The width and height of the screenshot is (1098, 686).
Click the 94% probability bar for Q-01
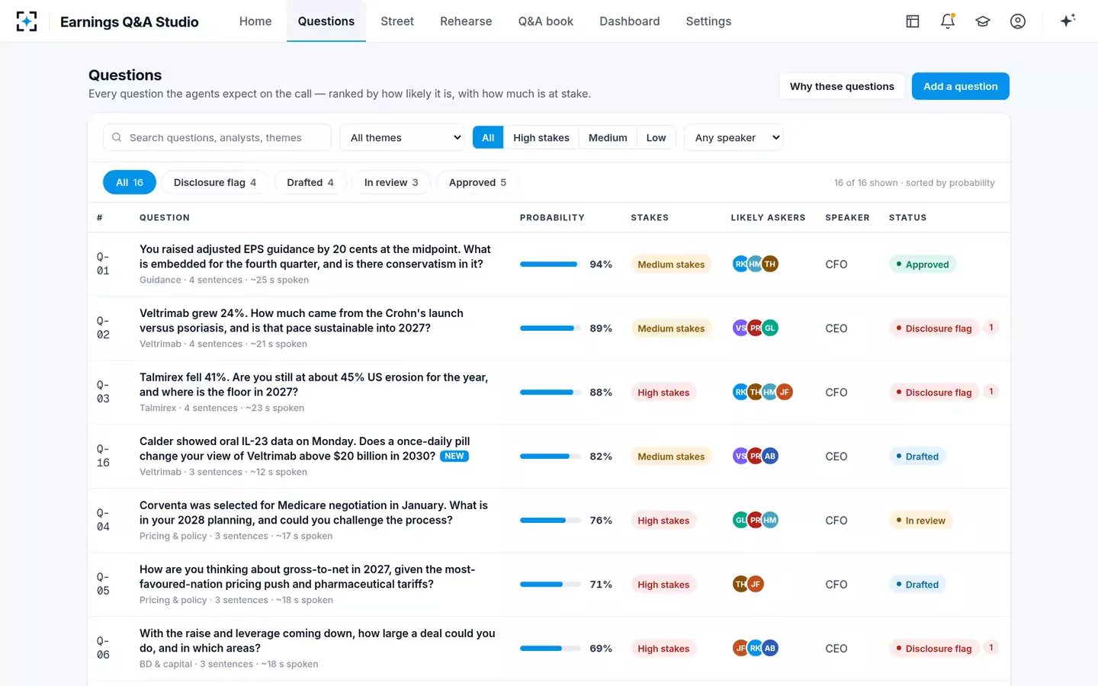(551, 264)
